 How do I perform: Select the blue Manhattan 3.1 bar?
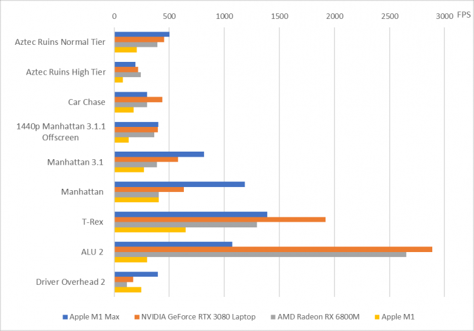[159, 154]
